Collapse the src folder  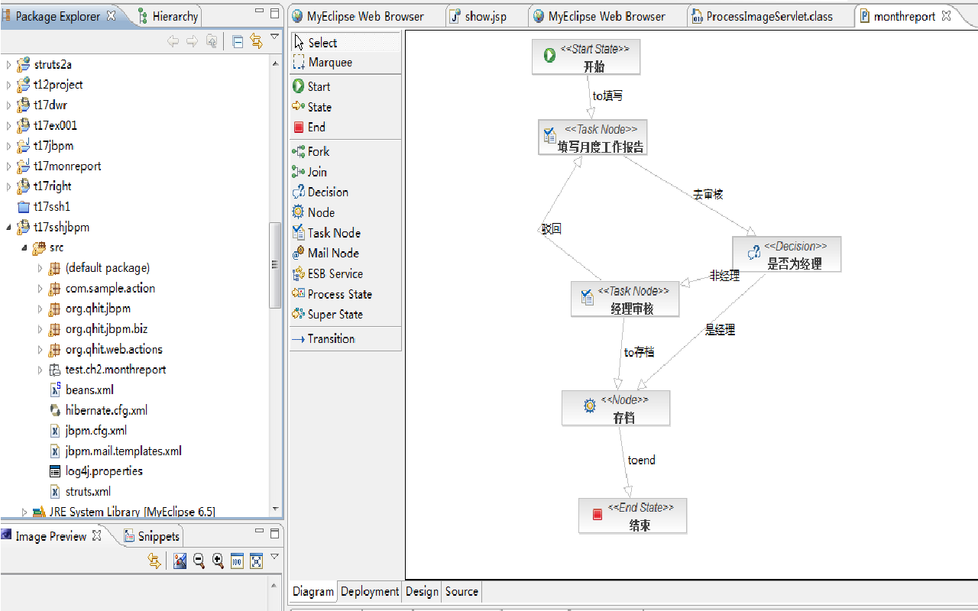click(24, 247)
